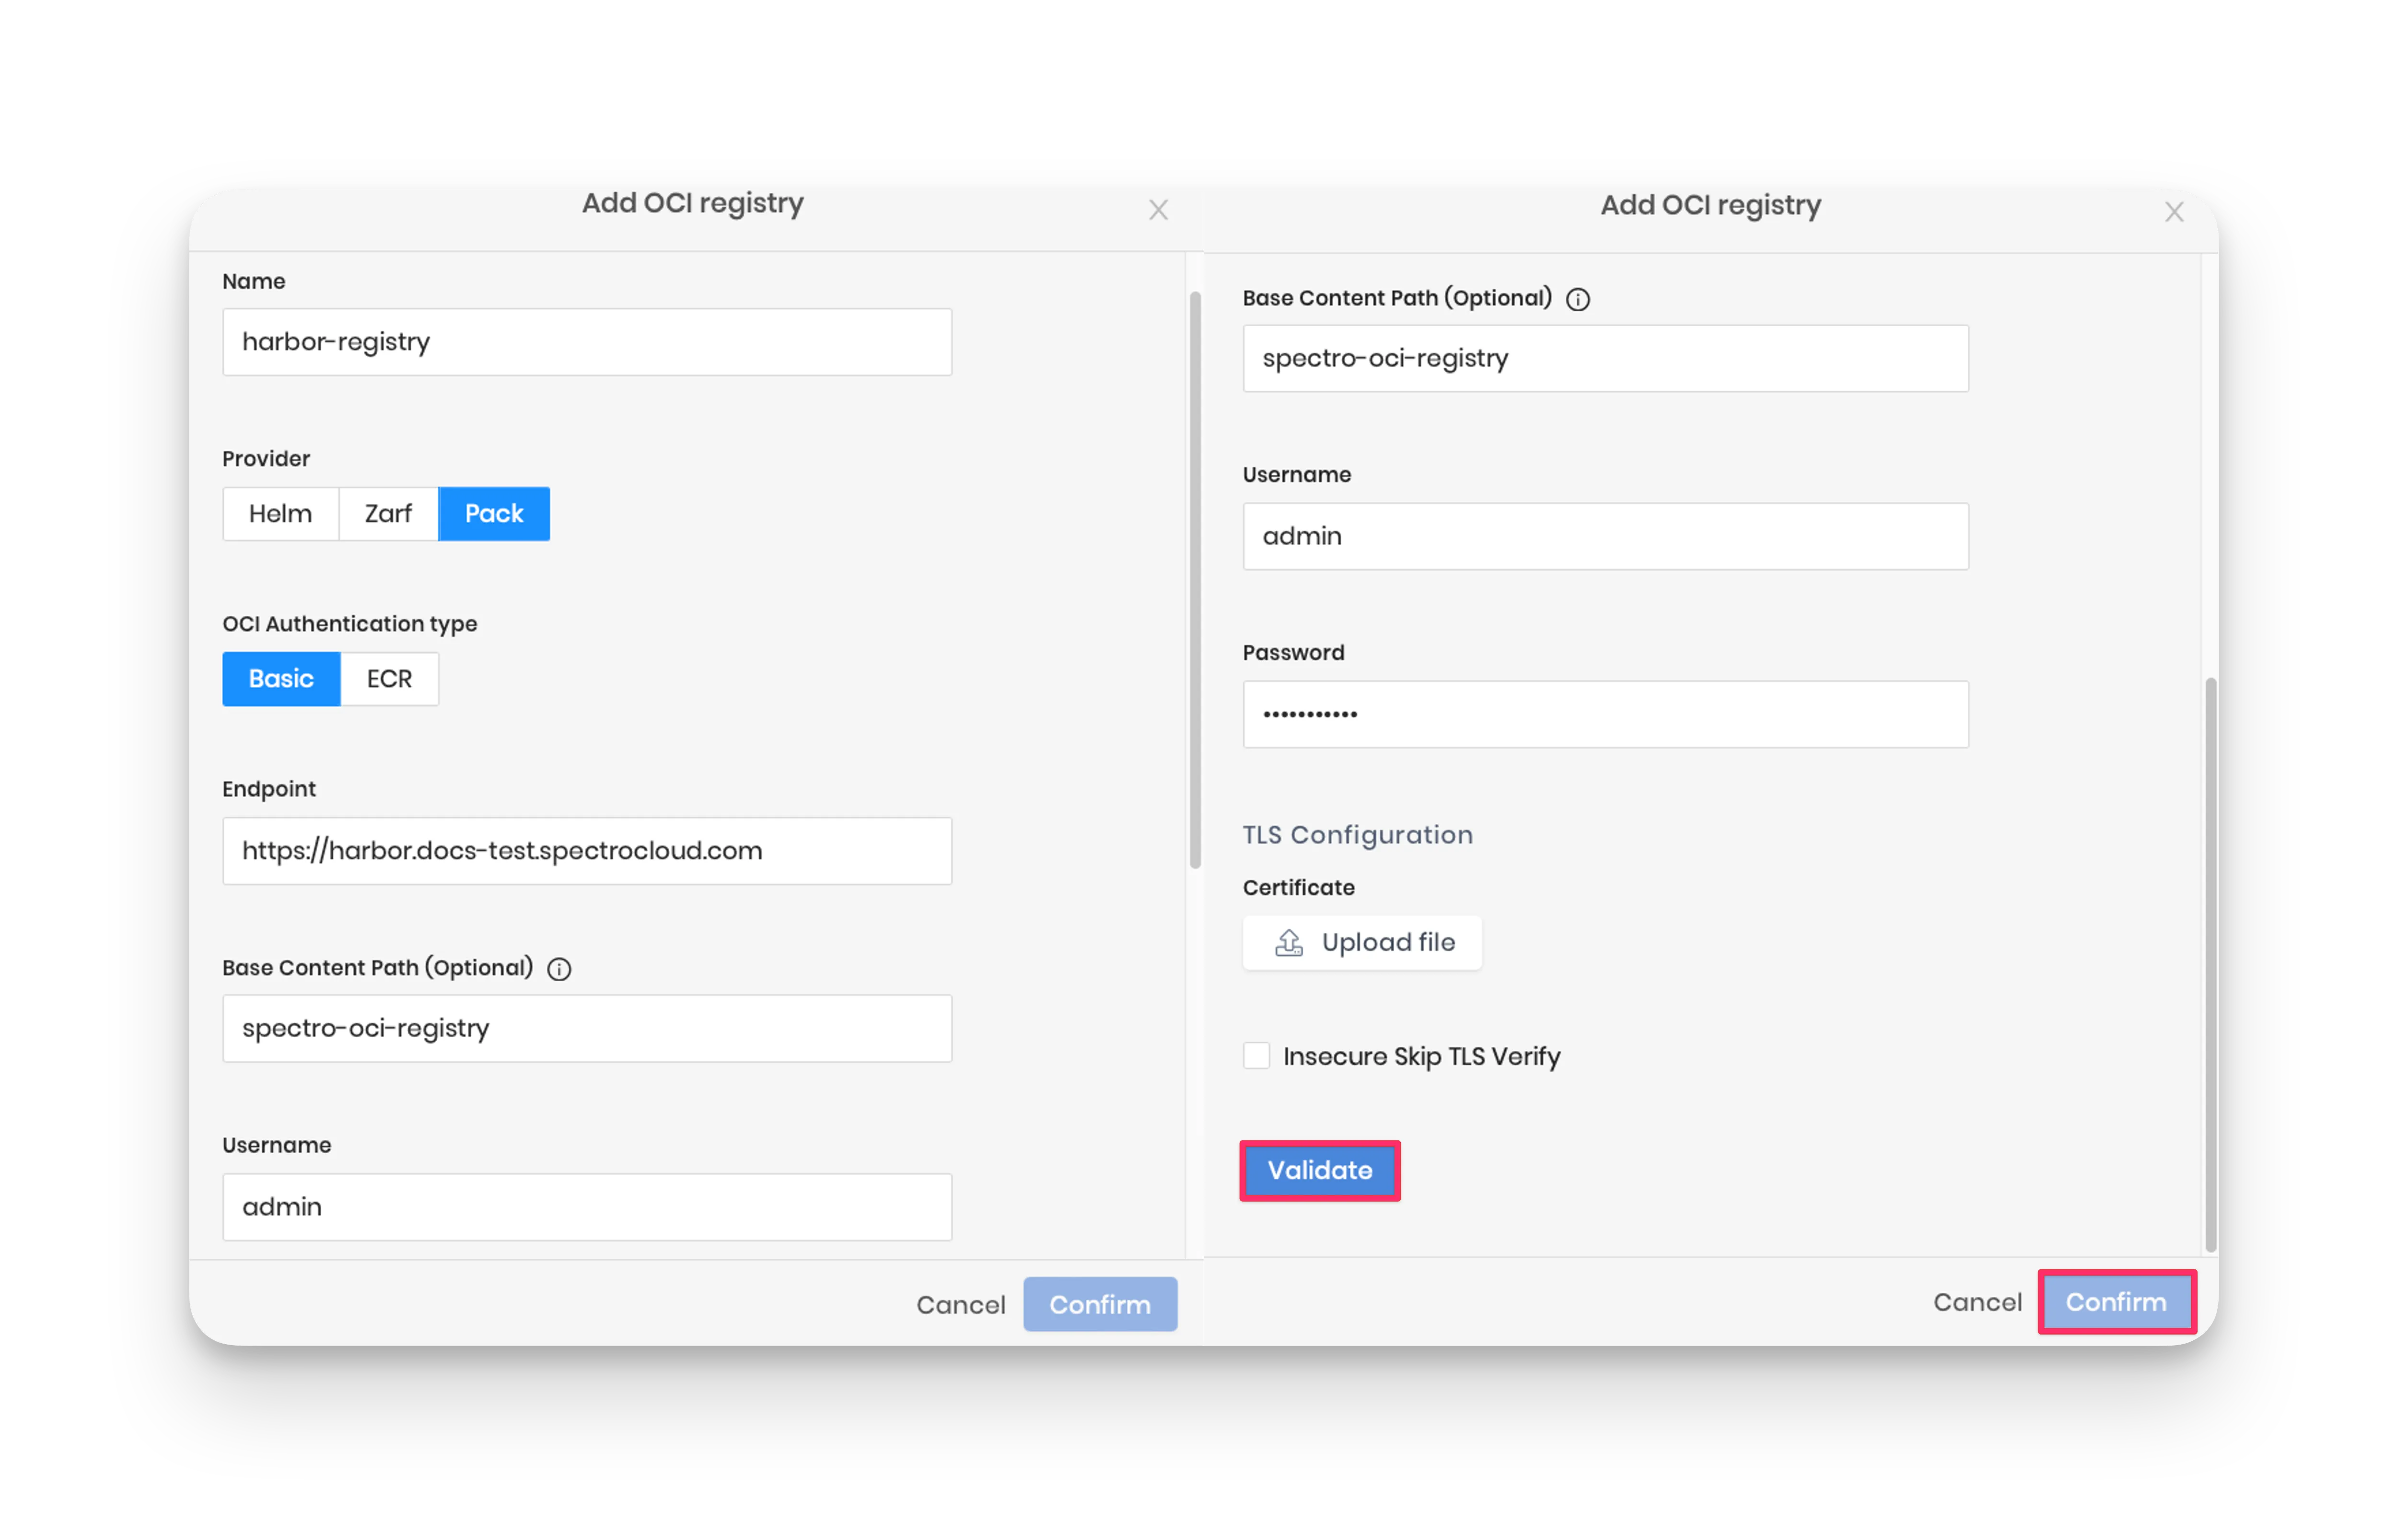Click the upload icon under Certificate
This screenshot has width=2408, height=1535.
pyautogui.click(x=1288, y=942)
